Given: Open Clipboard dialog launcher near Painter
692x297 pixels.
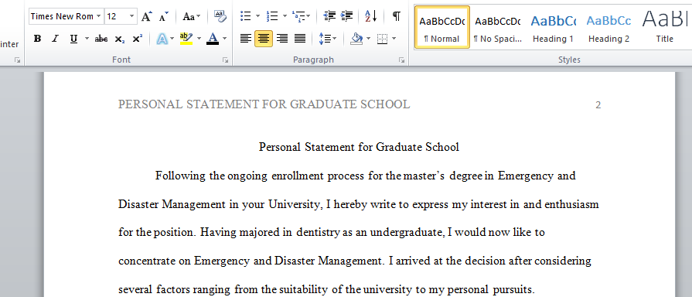Looking at the screenshot, I should point(17,60).
